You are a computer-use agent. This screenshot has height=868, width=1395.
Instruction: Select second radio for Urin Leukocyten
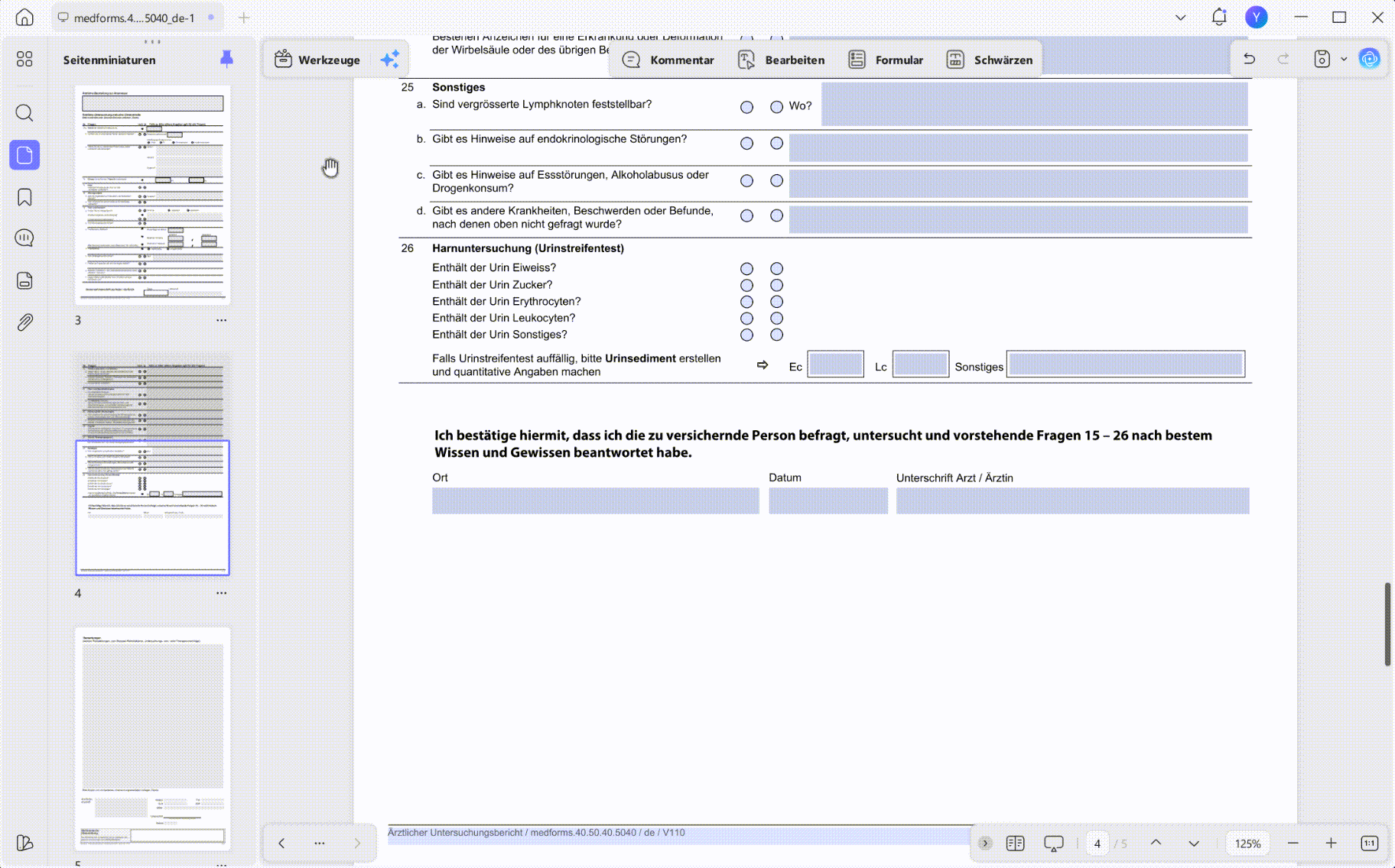click(x=776, y=318)
